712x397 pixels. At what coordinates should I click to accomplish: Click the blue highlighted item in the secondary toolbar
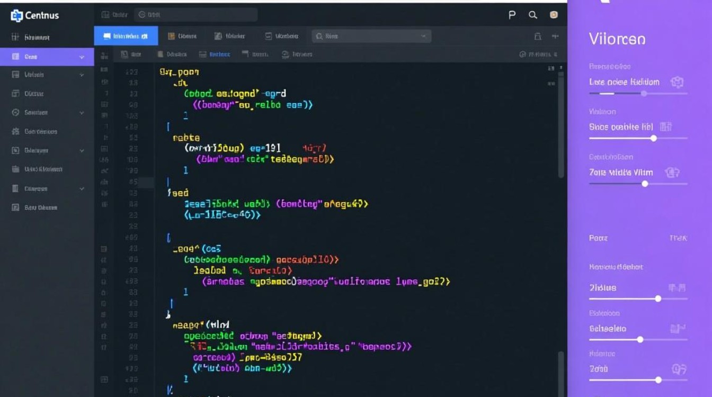(215, 55)
